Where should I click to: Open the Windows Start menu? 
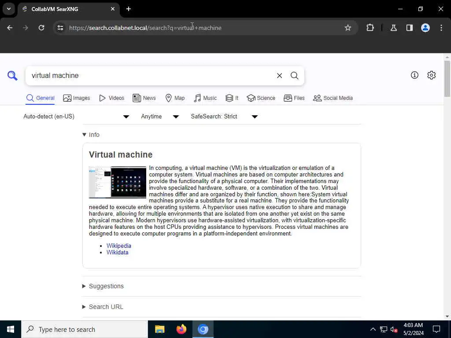pyautogui.click(x=11, y=329)
